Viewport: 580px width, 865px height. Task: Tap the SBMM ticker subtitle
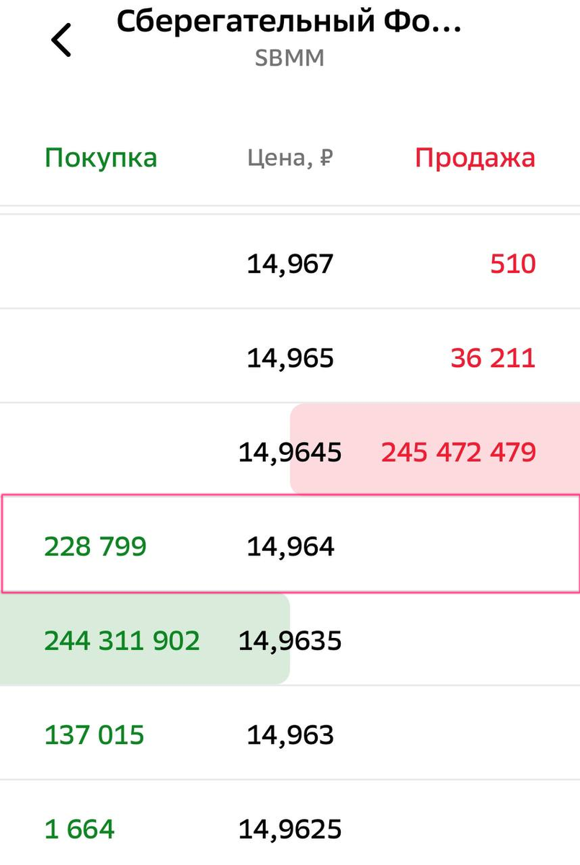coord(290,58)
